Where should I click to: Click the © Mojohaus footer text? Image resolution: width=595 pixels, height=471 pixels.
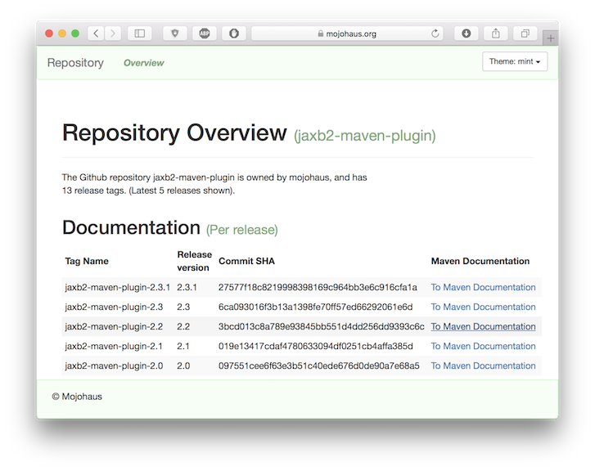[x=77, y=397]
